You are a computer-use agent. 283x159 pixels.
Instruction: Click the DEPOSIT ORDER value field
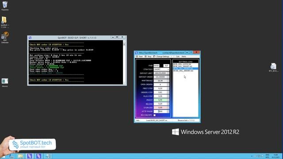click(x=160, y=77)
